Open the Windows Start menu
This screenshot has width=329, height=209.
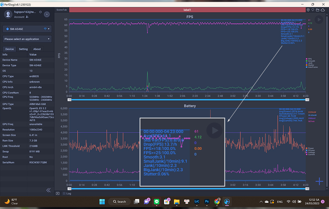click(102, 202)
